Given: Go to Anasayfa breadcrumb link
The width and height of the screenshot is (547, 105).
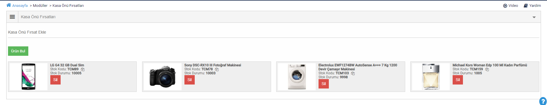Looking at the screenshot, I should tap(20, 6).
